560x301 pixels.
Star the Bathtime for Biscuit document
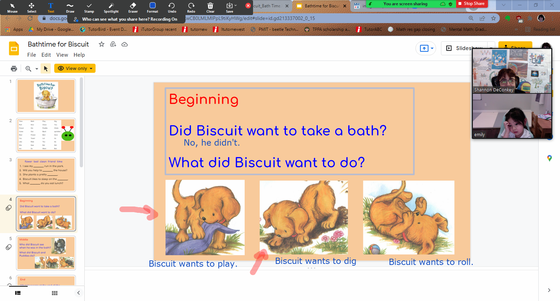coord(101,44)
